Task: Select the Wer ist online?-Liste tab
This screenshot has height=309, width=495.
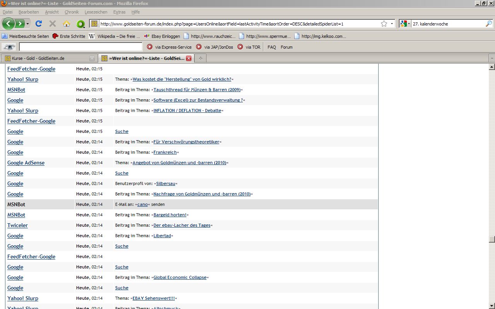Action: (x=146, y=58)
